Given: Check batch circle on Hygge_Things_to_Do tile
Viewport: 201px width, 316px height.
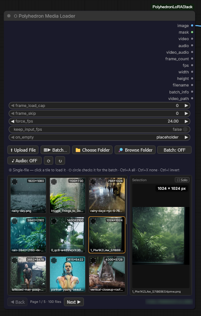Looking at the screenshot, I should pos(54,182).
